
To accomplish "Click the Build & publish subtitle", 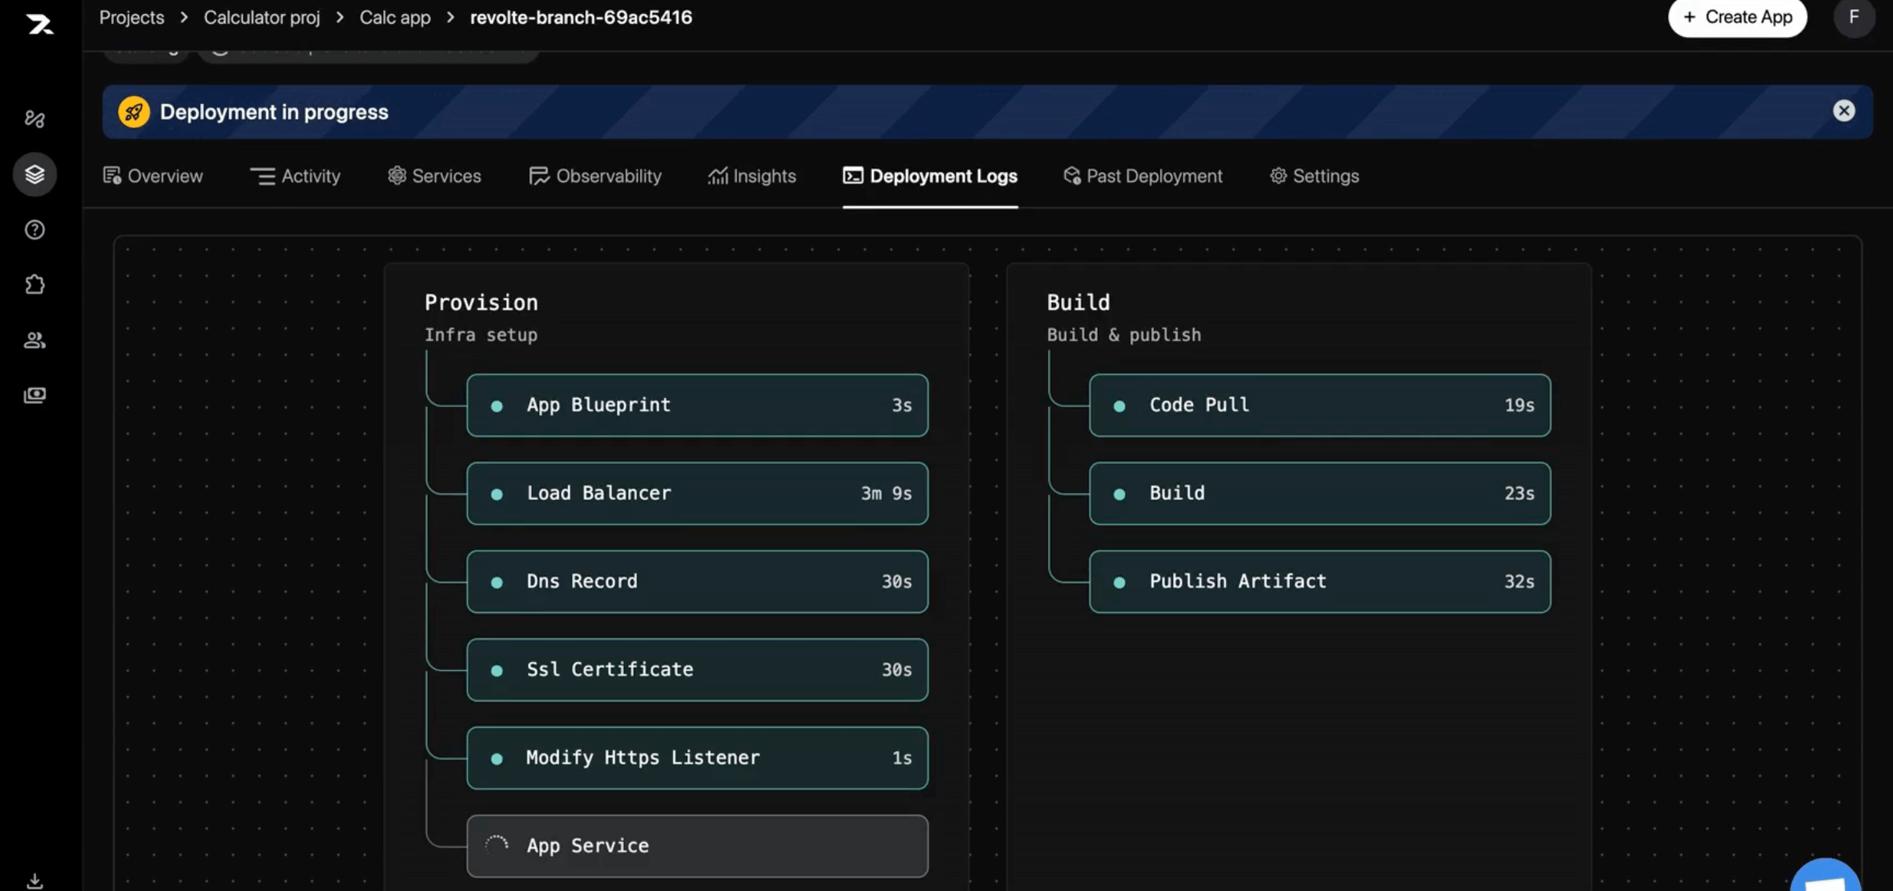I will [1124, 335].
